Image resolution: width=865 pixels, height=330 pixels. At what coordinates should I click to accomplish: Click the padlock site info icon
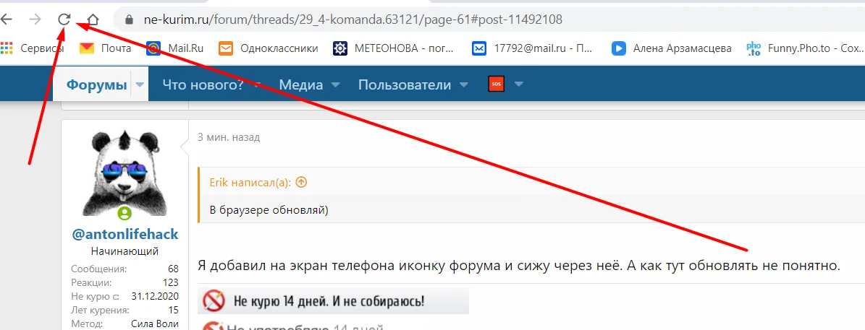click(130, 19)
